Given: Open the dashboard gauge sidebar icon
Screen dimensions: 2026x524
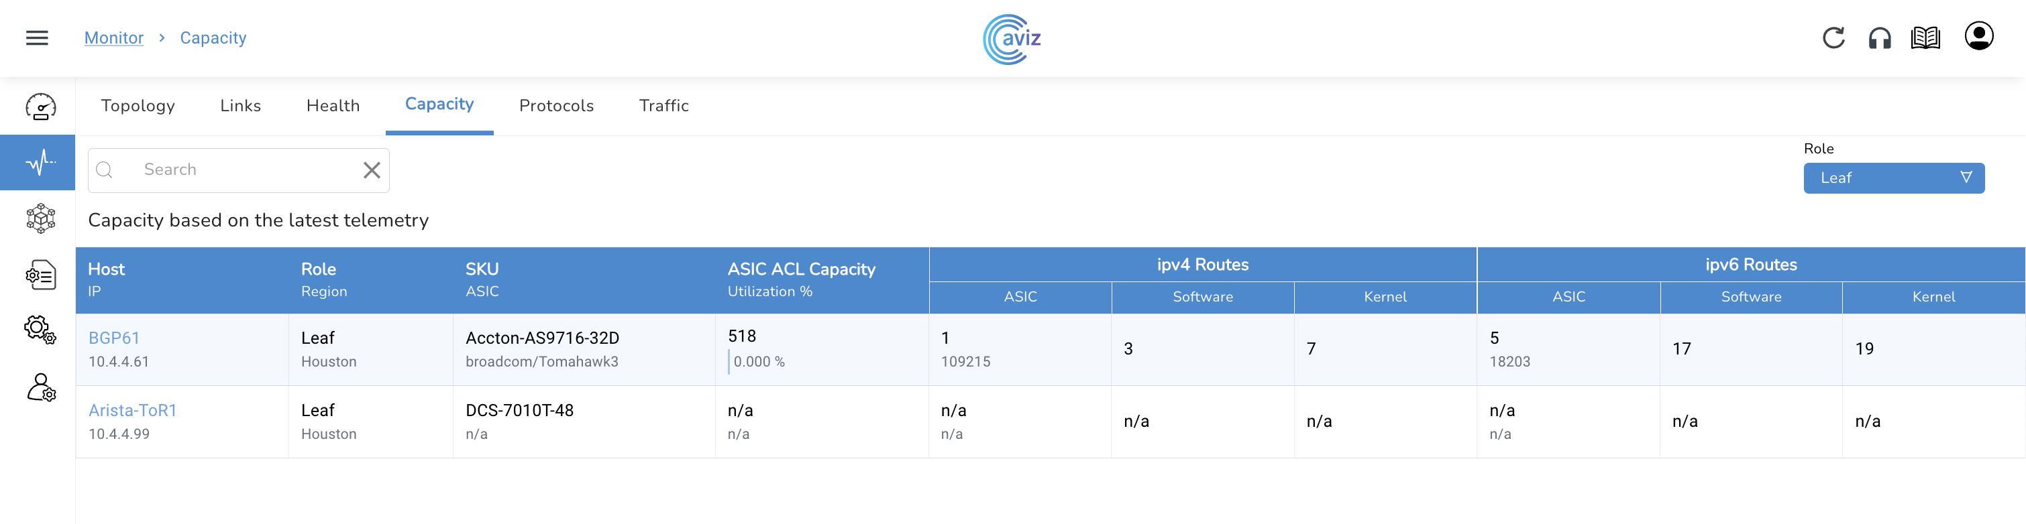Looking at the screenshot, I should pos(40,107).
